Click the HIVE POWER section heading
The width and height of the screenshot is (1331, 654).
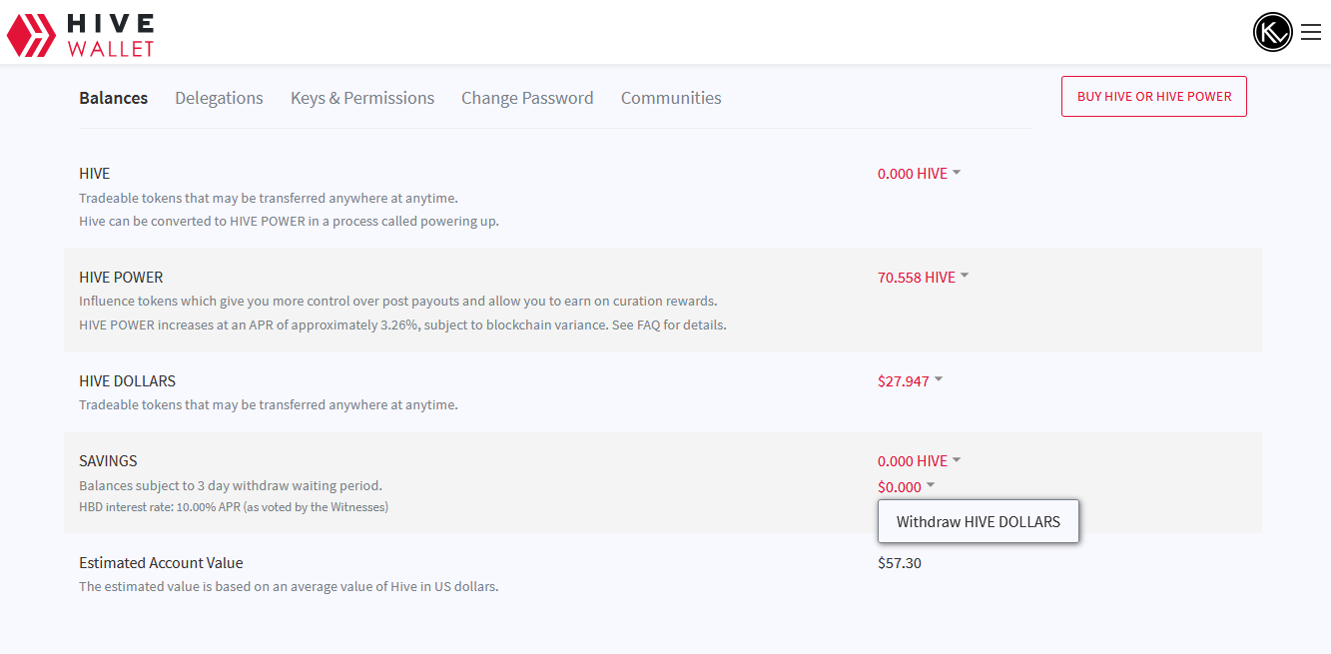point(121,278)
